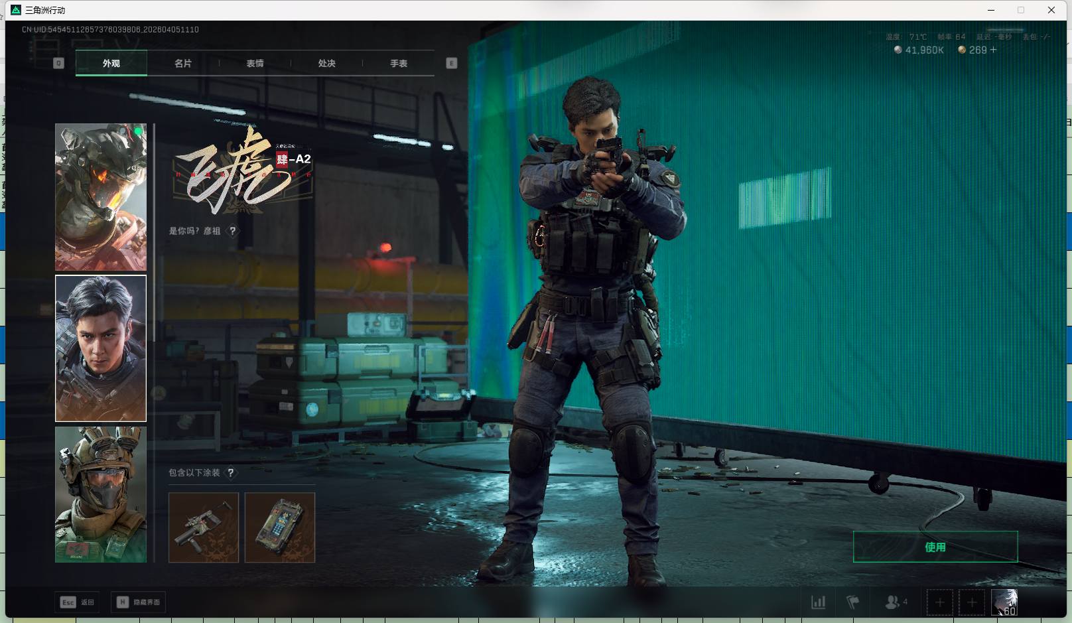Select the armored mech helmet skin thumbnail
Viewport: 1072px width, 623px height.
coord(101,197)
